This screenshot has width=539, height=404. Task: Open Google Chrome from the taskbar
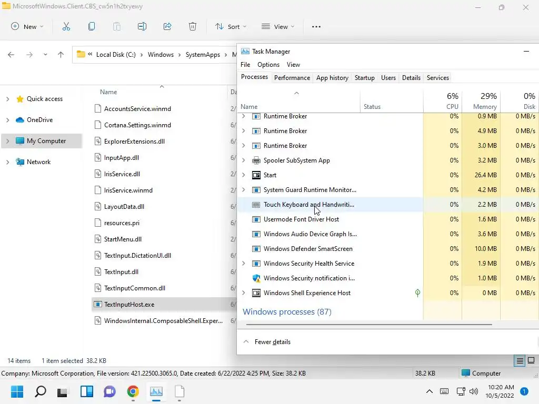133,391
